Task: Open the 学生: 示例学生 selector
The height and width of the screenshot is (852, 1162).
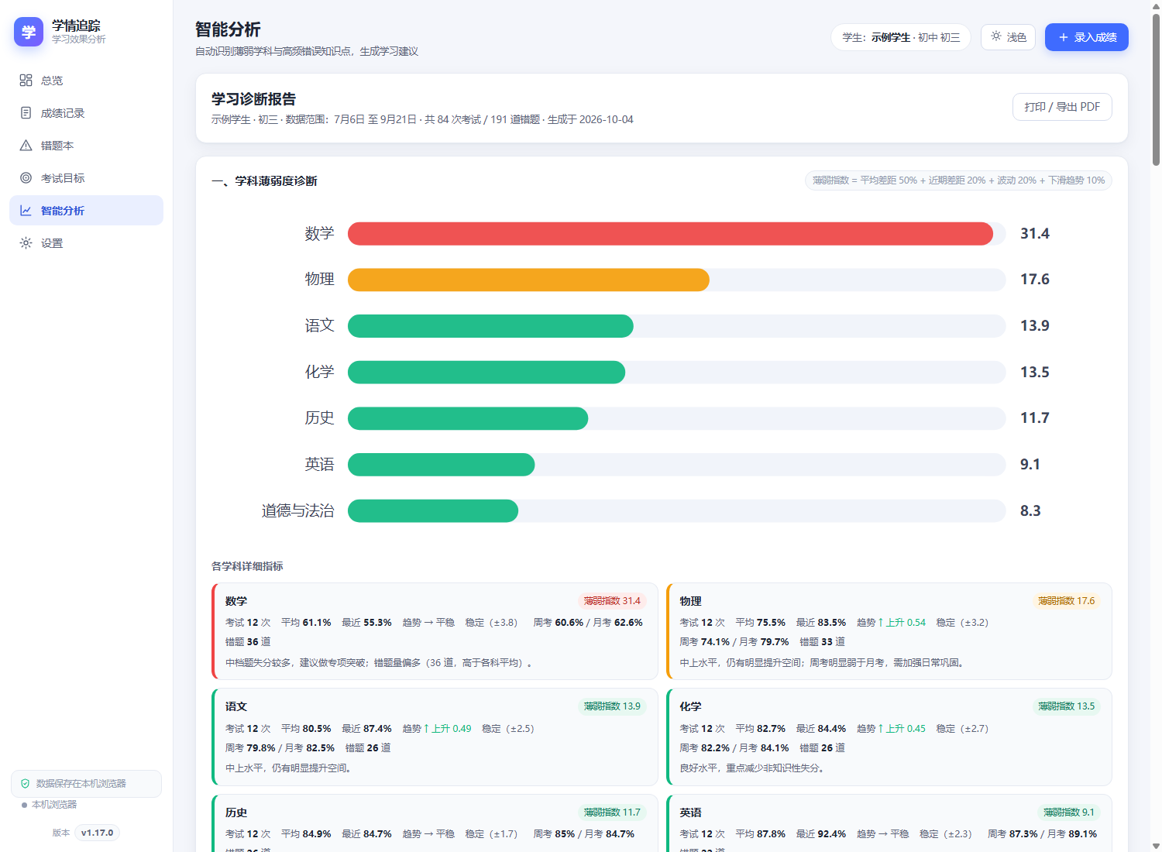Action: pyautogui.click(x=901, y=37)
